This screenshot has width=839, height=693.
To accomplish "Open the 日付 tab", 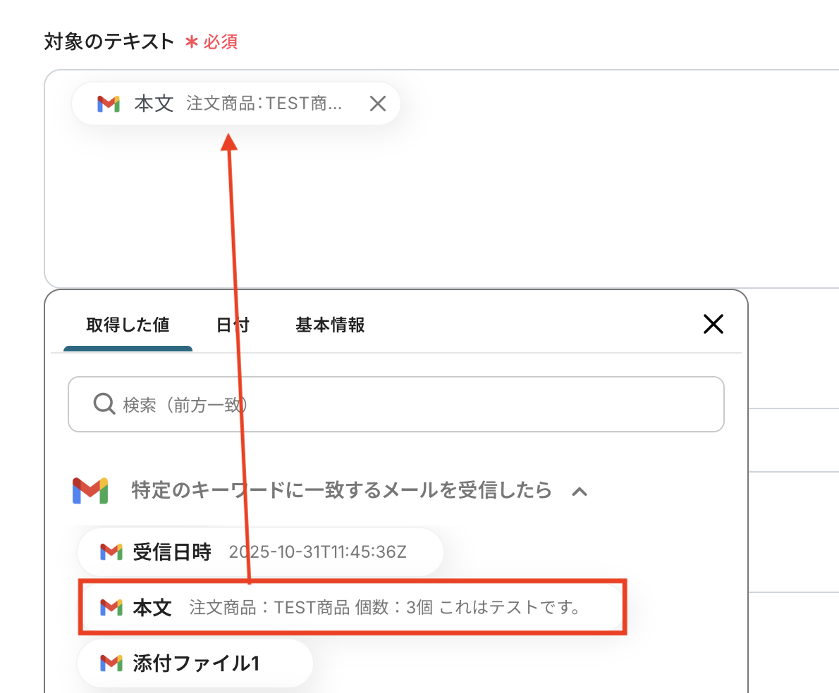I will 233,325.
